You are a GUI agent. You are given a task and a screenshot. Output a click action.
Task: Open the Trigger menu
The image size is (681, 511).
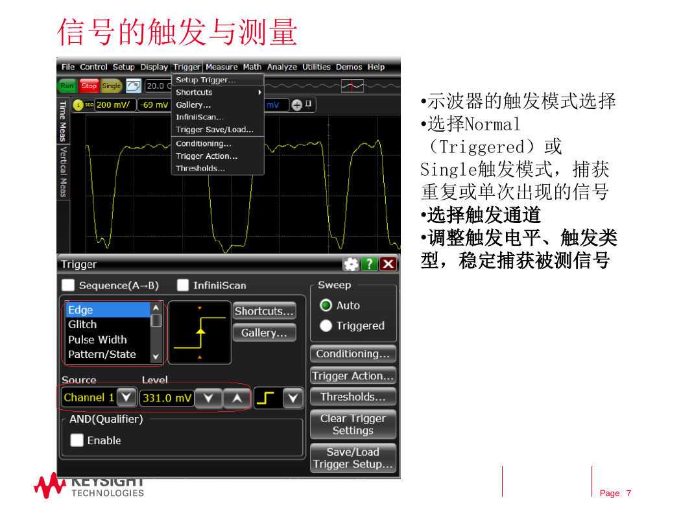click(x=187, y=67)
